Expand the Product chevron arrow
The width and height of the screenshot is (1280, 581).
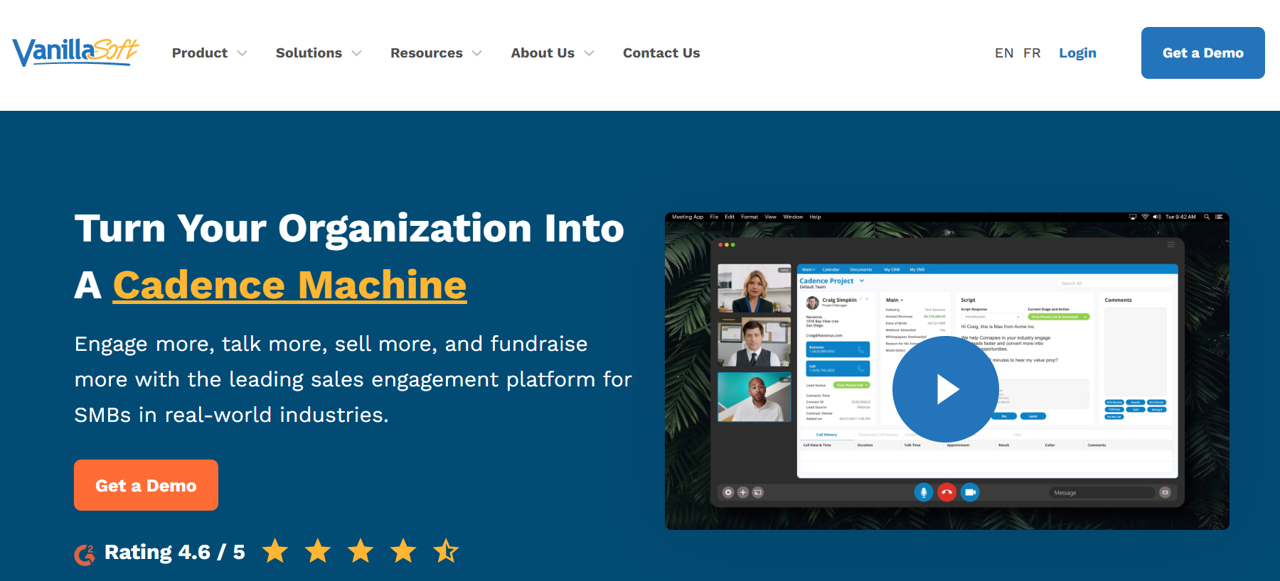[x=242, y=53]
